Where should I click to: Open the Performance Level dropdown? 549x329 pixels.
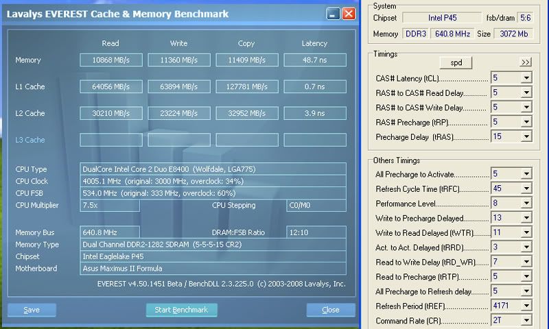[x=526, y=203]
